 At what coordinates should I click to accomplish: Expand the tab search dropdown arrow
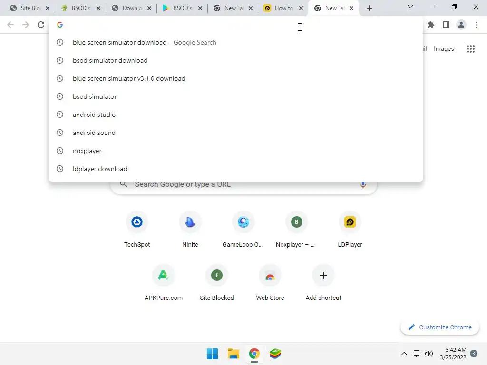410,7
